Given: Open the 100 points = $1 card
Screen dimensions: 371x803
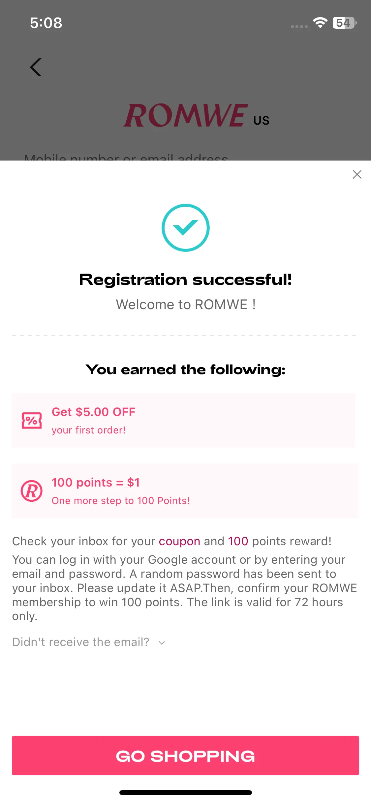Looking at the screenshot, I should [x=185, y=491].
